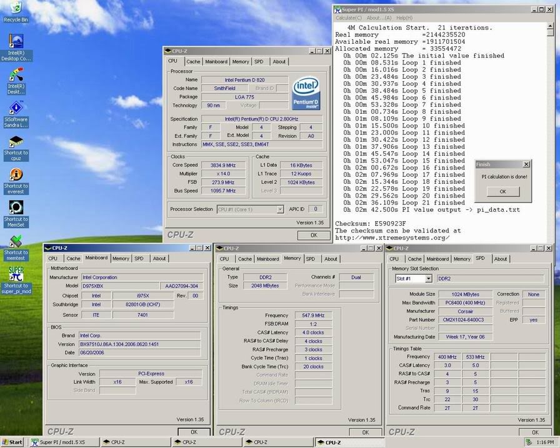Click the Windows Start button

click(13, 442)
